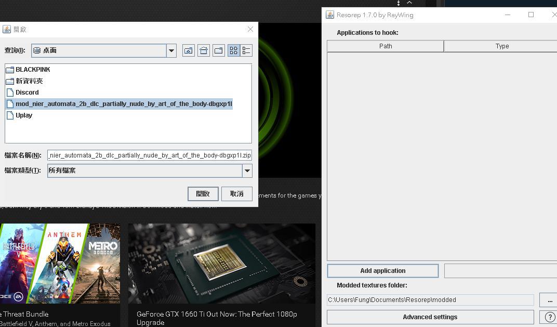This screenshot has width=557, height=327.
Task: Open the BLACKPINK folder
Action: [x=32, y=70]
